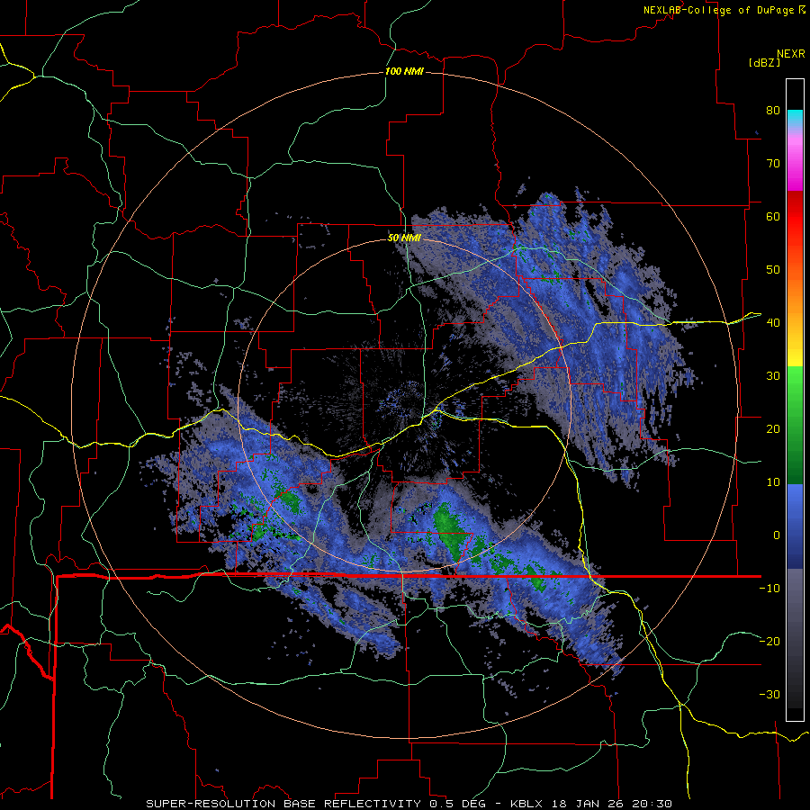Click the 70 value on dBZ scale
This screenshot has height=810, width=810.
773,164
